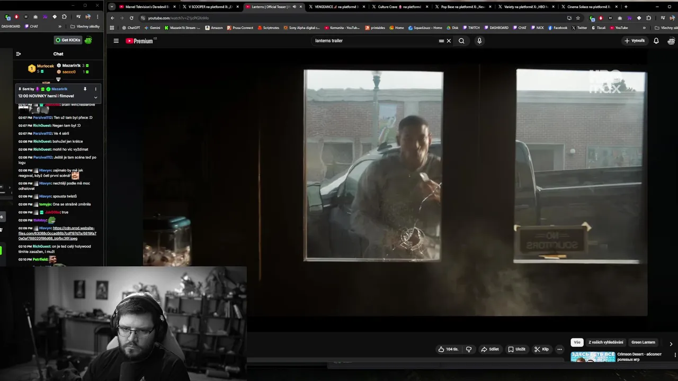Screen dimensions: 678x381
Task: Select the 'Z vašich vyhledávání' chip
Action: pyautogui.click(x=606, y=342)
